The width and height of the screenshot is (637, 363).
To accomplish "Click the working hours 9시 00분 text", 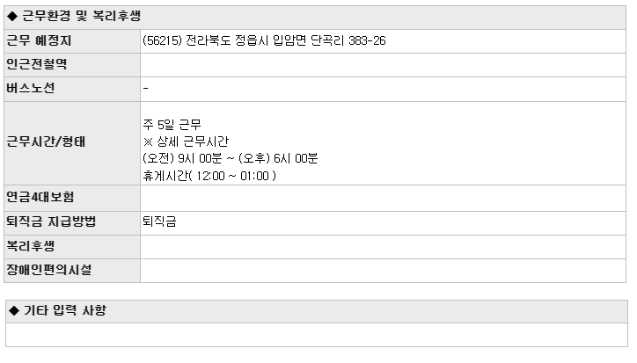I will point(201,158).
